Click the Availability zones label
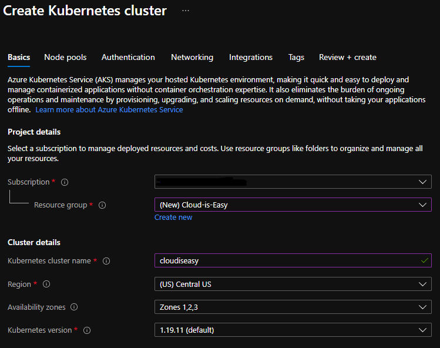Screen dimensions: 440x348 [x=36, y=307]
